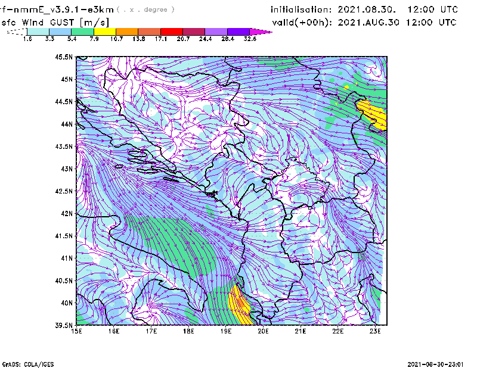Click the 39.5N latitude label
The image size is (477, 368).
coord(64,326)
